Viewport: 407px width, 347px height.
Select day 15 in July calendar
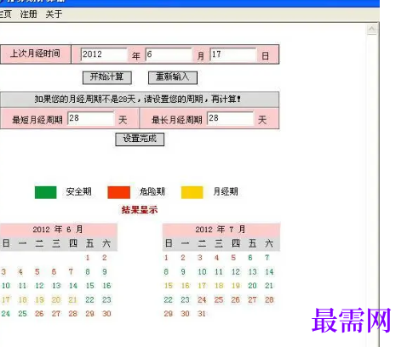click(169, 286)
